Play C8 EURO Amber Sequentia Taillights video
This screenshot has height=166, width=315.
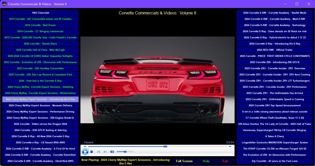tap(40, 56)
